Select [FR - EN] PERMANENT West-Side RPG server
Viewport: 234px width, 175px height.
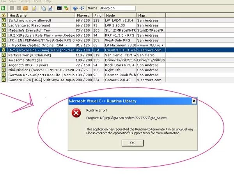117,40
